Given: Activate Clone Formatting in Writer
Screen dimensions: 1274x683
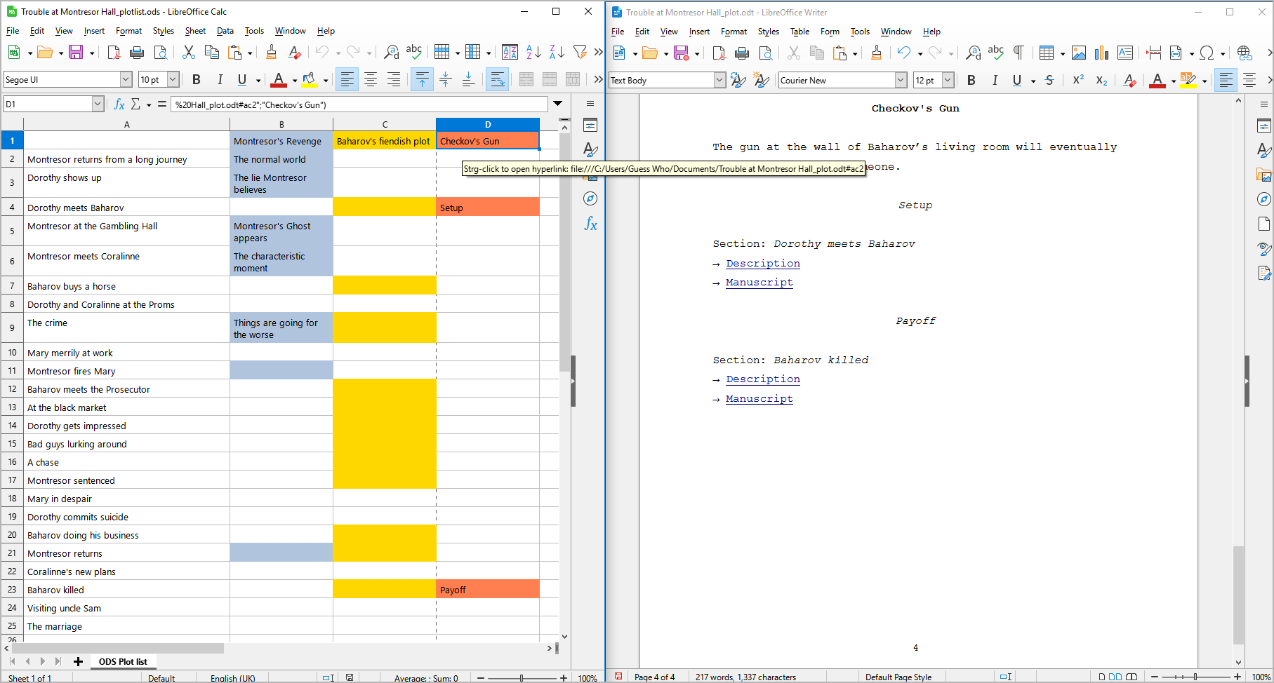Looking at the screenshot, I should click(x=877, y=53).
